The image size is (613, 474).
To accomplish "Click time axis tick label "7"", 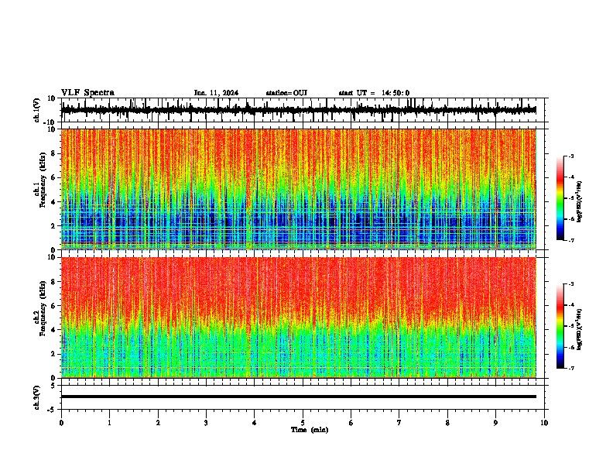I will (399, 423).
